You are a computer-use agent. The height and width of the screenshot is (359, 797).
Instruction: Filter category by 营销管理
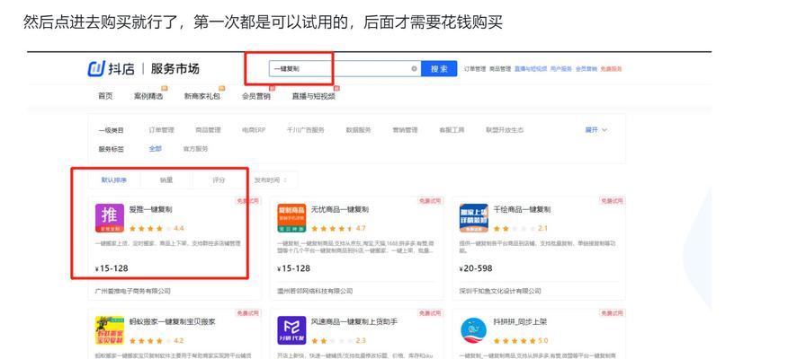(x=405, y=130)
